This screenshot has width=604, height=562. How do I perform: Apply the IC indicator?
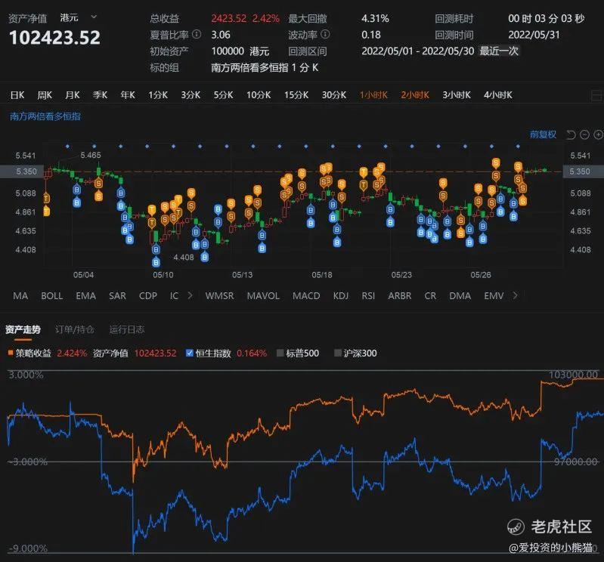tap(174, 295)
